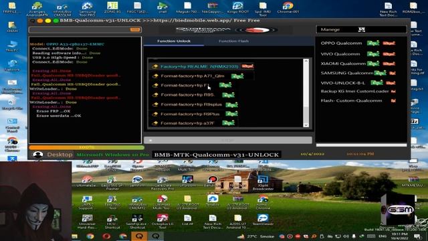428x241 pixels.
Task: Open the TeraBox desktop icon
Action: [x=213, y=200]
